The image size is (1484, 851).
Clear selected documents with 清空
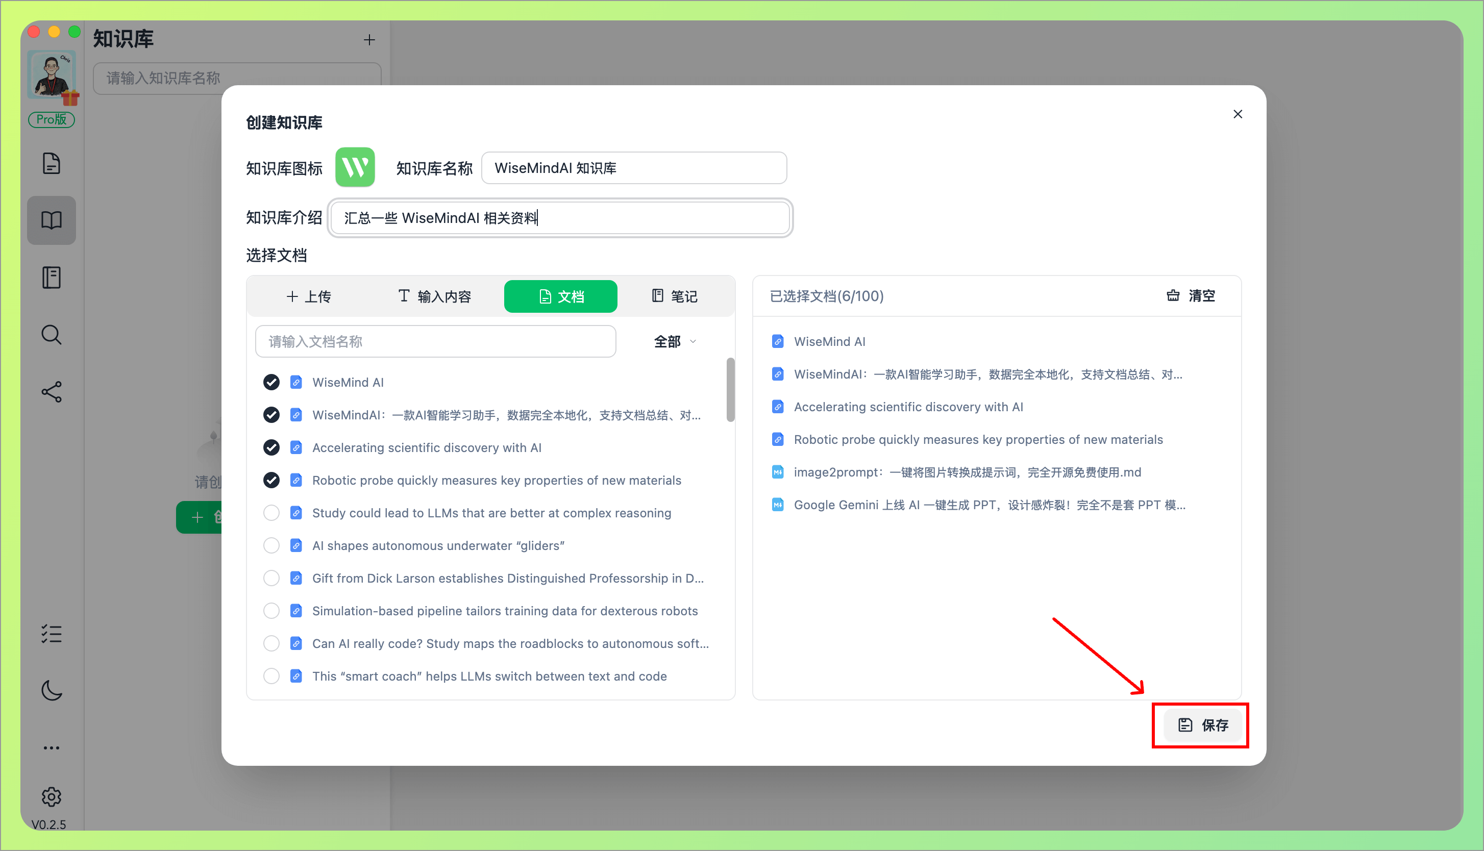1190,296
